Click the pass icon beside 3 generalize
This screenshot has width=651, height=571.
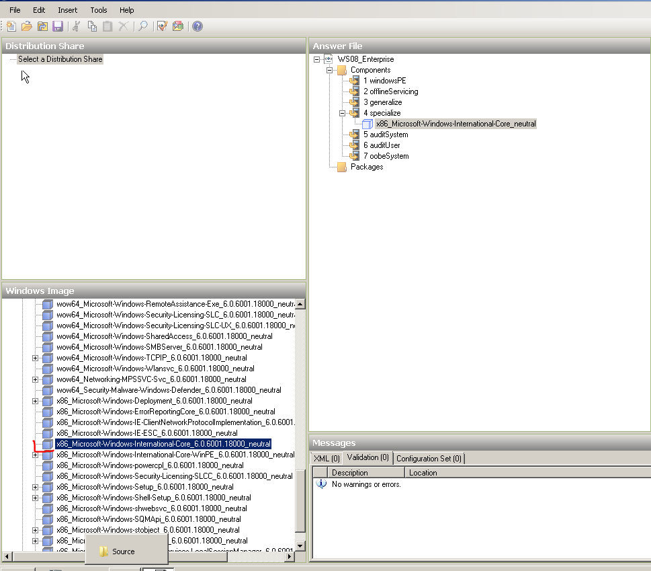click(x=354, y=102)
